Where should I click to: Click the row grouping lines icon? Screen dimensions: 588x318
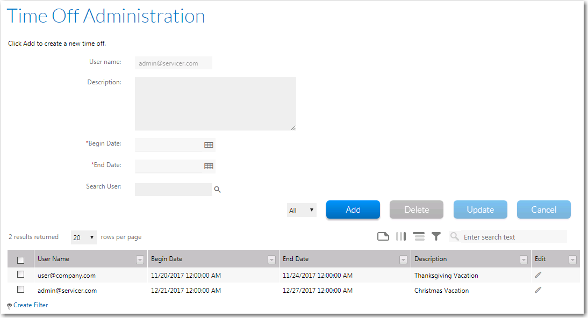pyautogui.click(x=419, y=236)
